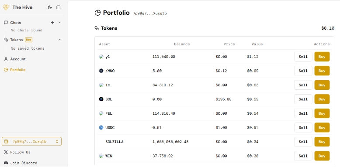Click the Join Discord link
The width and height of the screenshot is (340, 167).
pyautogui.click(x=21, y=163)
